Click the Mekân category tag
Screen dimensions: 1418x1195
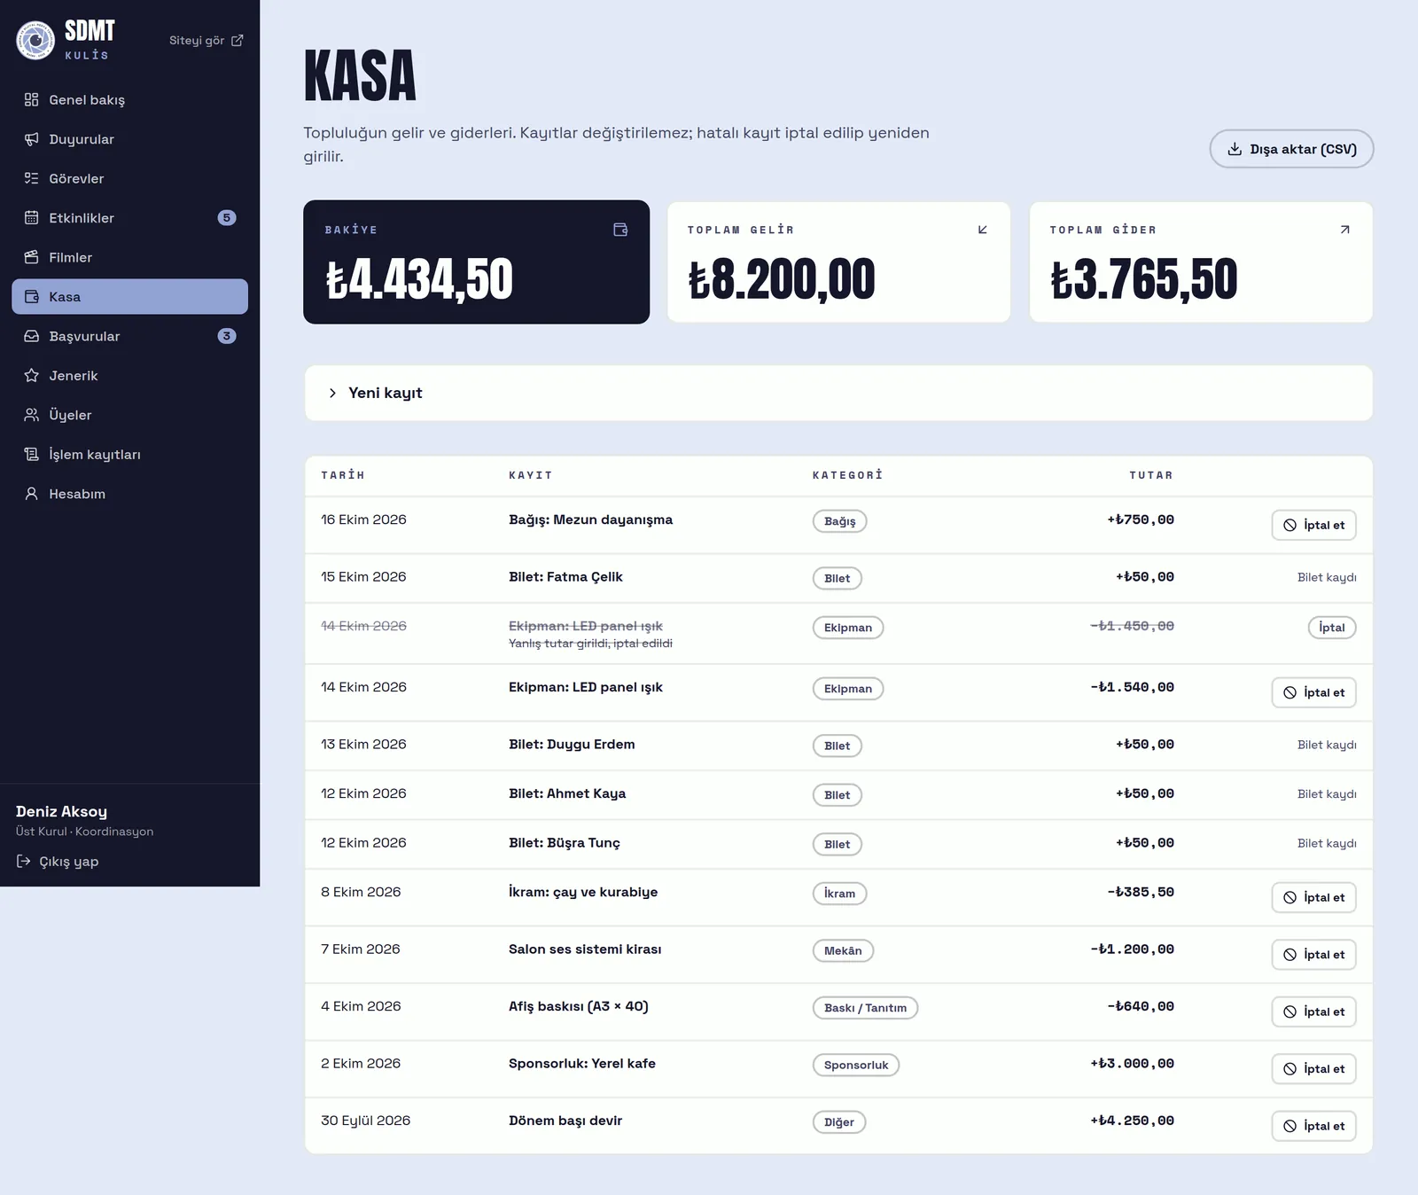[843, 951]
